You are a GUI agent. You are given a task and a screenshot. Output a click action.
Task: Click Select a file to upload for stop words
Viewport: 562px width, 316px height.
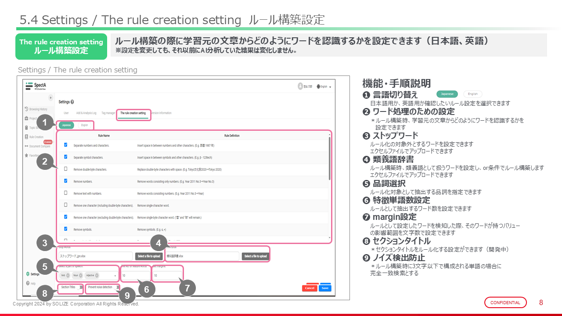149,256
